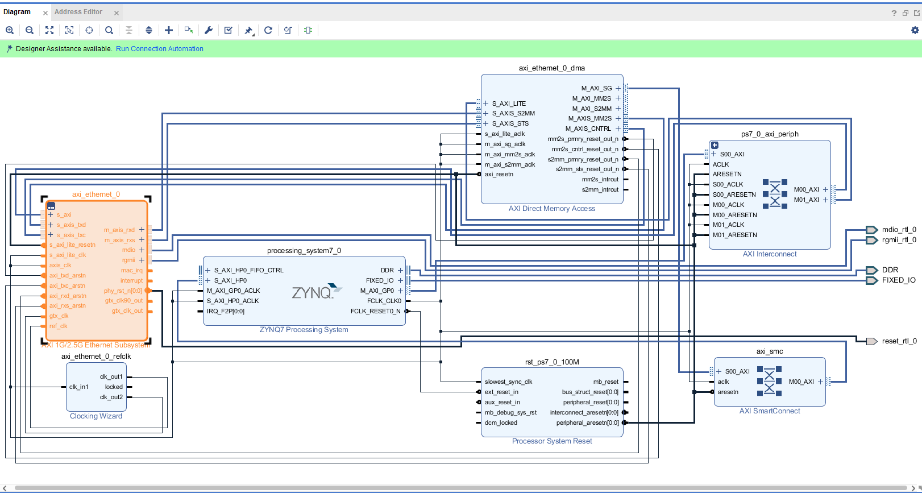Screen dimensions: 922x493
Task: Click the ps7_0_axi_periph hierarchy expand icon
Action: click(715, 146)
